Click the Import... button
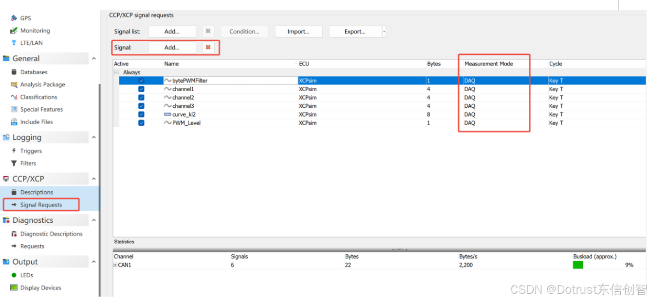Image resolution: width=649 pixels, height=300 pixels. [298, 32]
